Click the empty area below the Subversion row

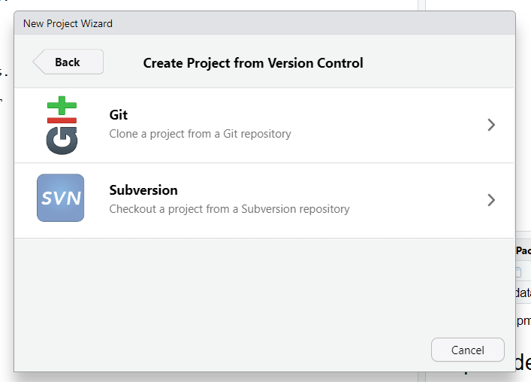(264, 286)
